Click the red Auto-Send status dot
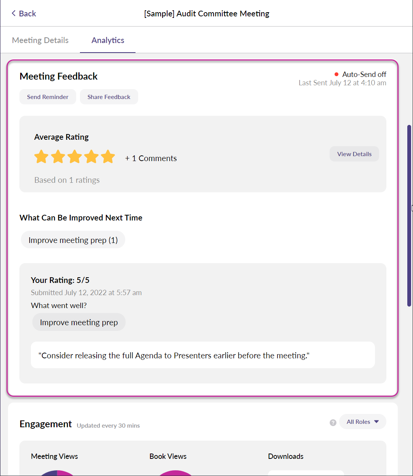413x476 pixels. [336, 74]
